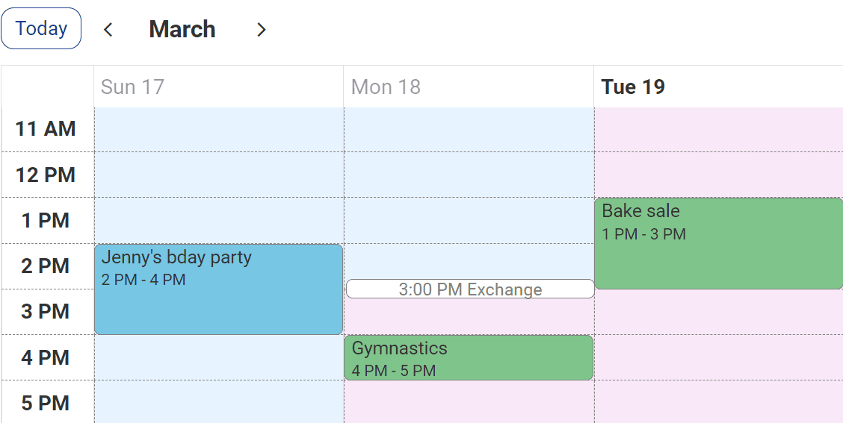Open the Gymnastics event
Screen dimensions: 843x423
pos(469,357)
